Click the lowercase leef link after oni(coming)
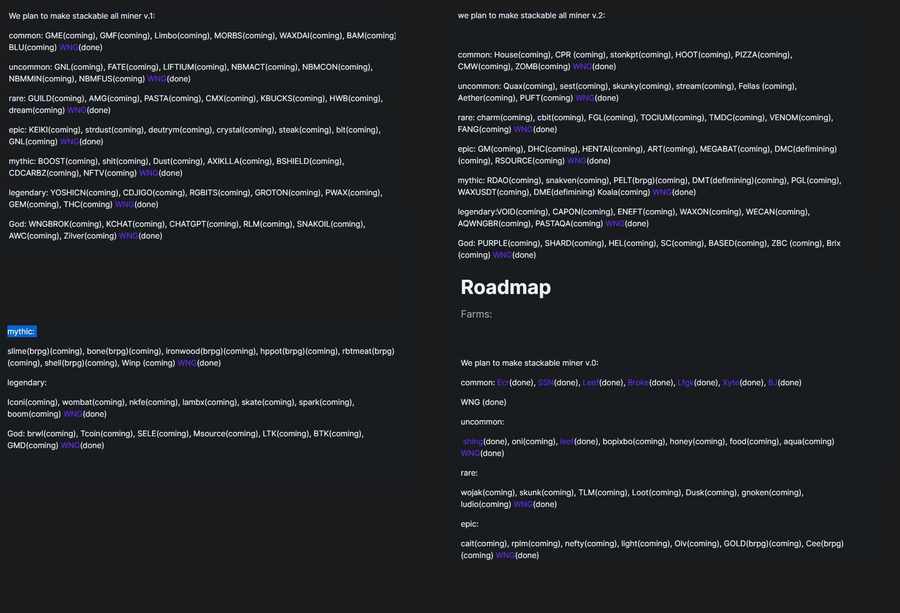The width and height of the screenshot is (900, 613). [567, 442]
